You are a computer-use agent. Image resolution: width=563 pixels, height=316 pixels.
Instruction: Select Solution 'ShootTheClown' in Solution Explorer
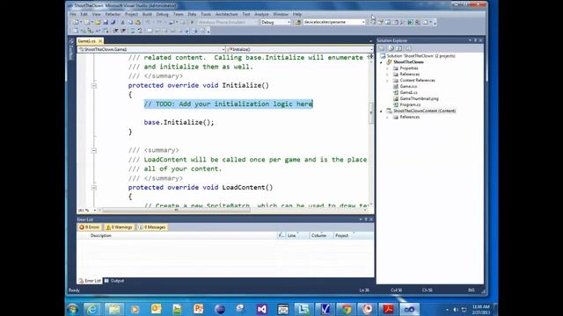coord(420,56)
